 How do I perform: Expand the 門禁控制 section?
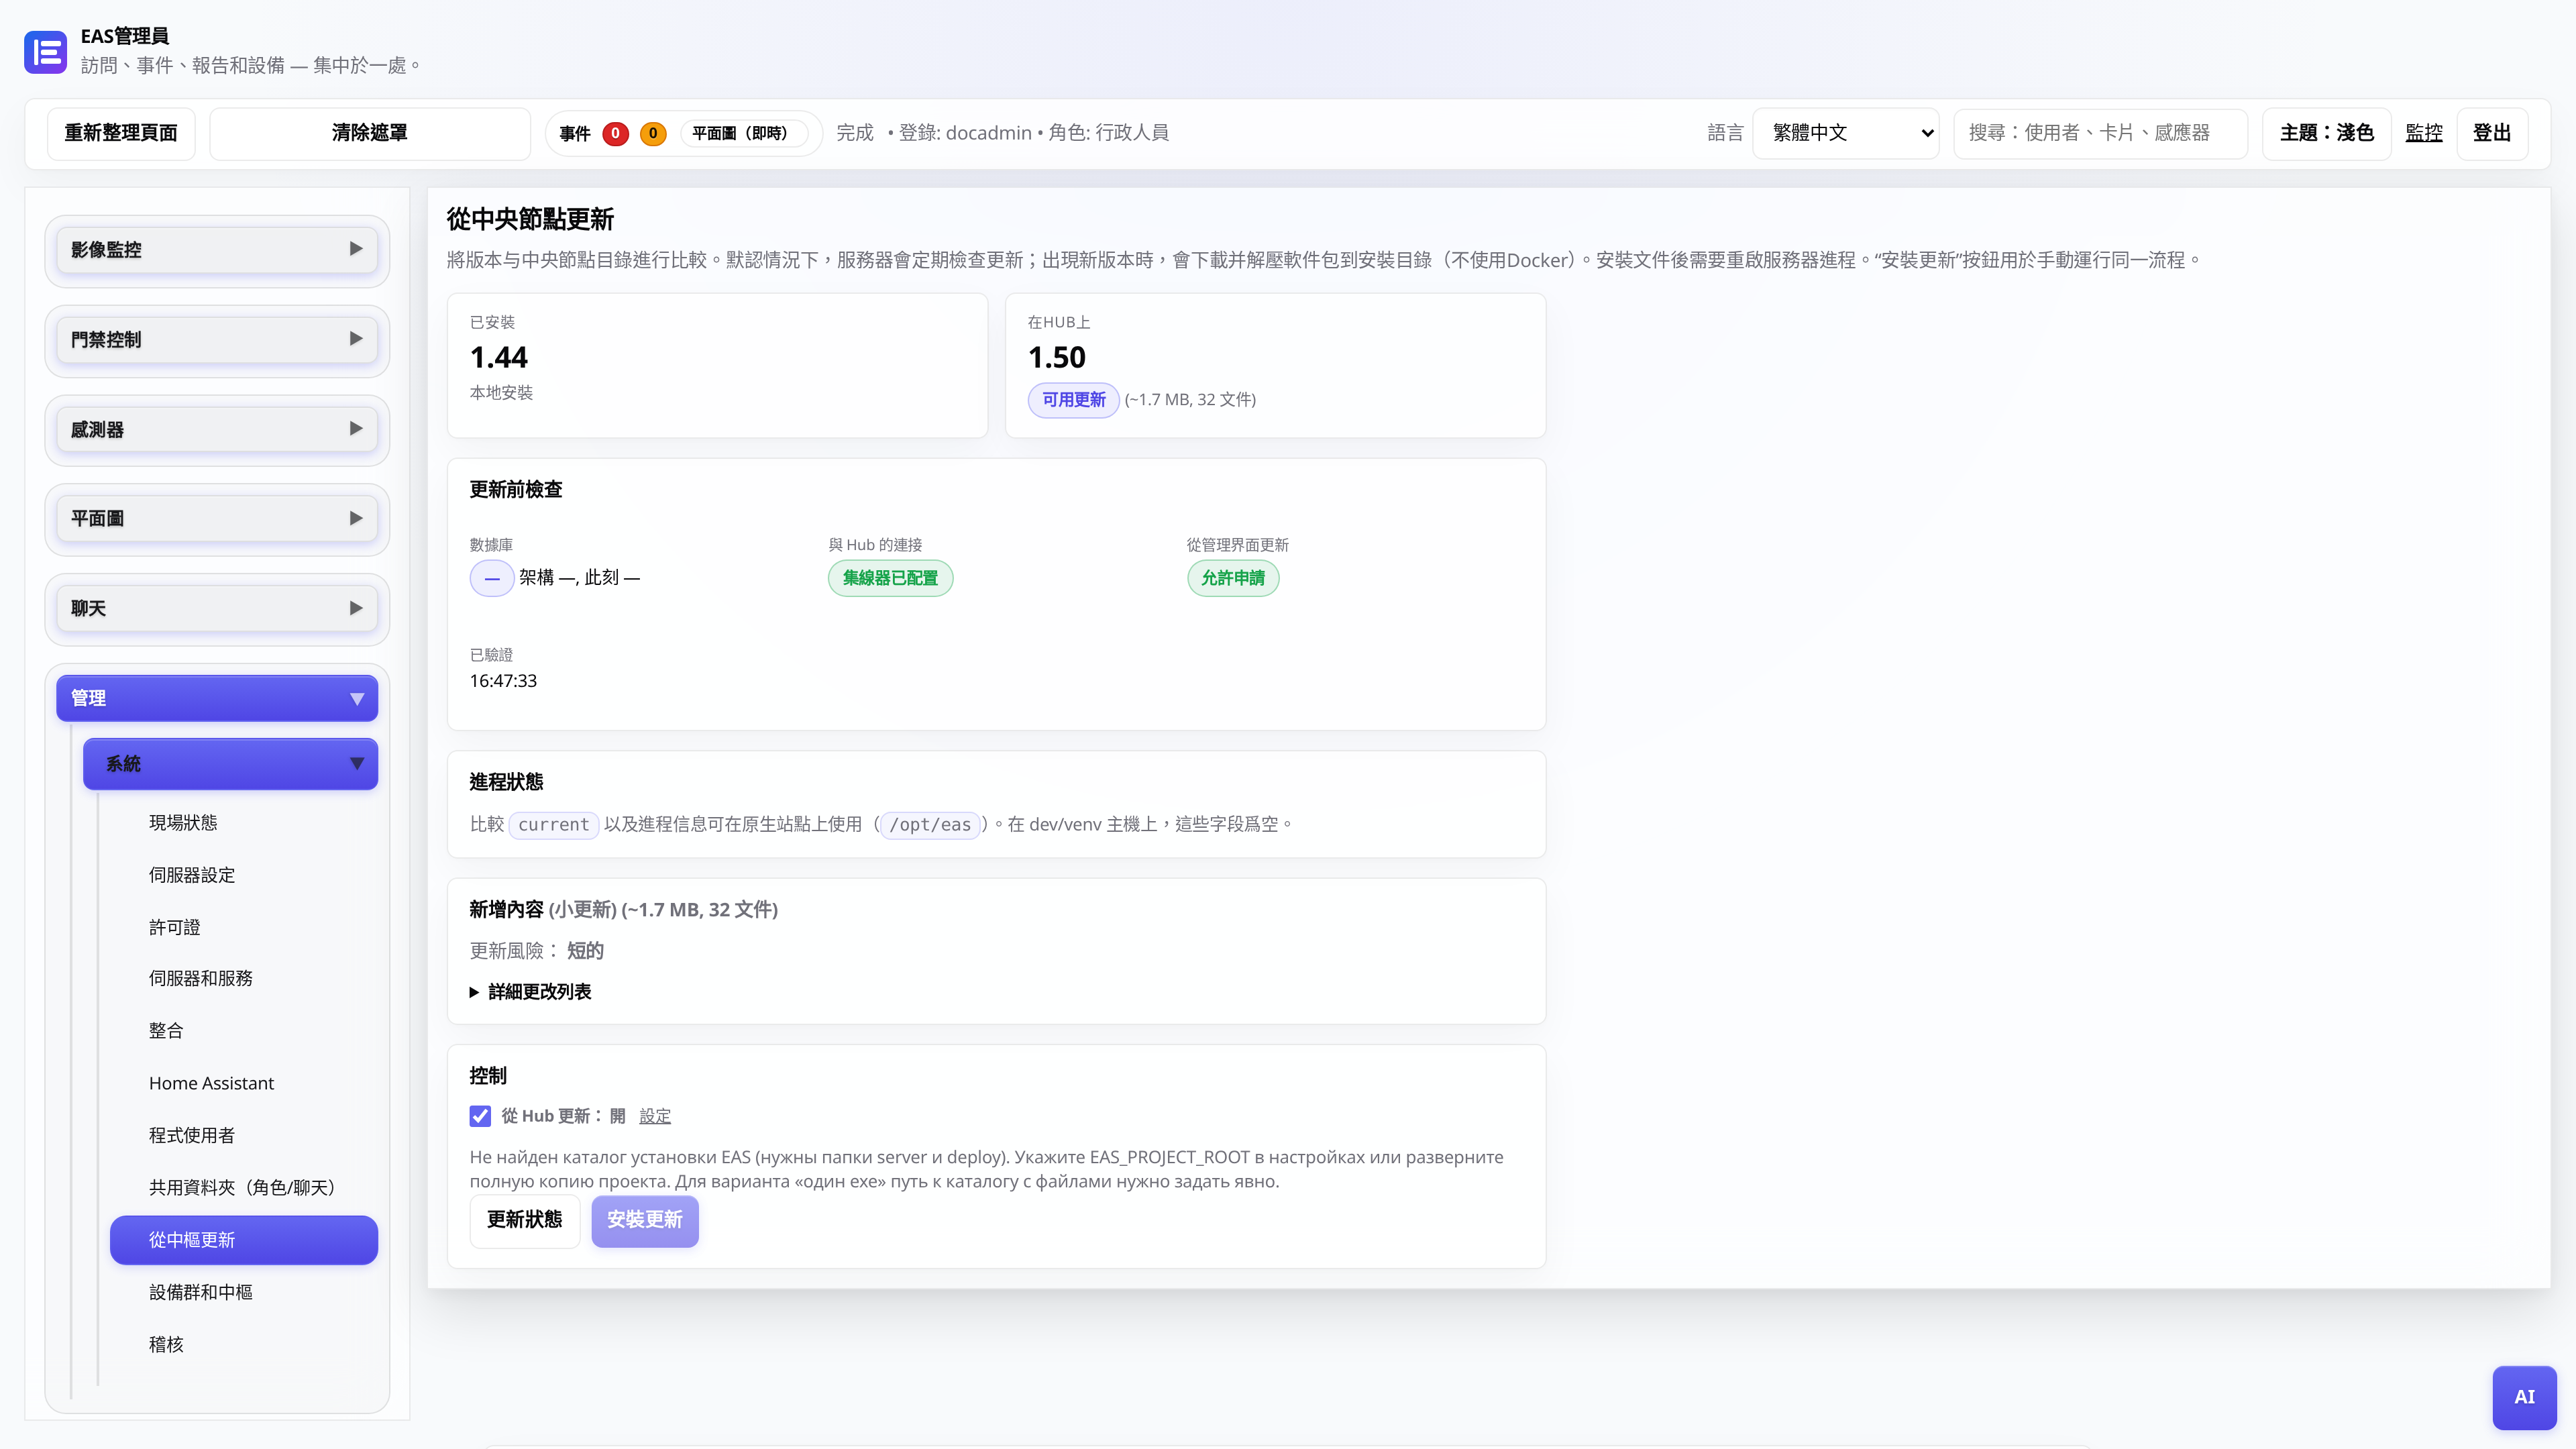click(217, 339)
